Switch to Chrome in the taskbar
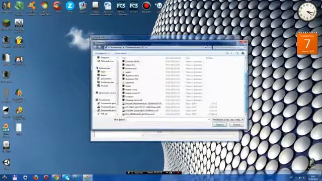The width and height of the screenshot is (322, 181). [56, 177]
